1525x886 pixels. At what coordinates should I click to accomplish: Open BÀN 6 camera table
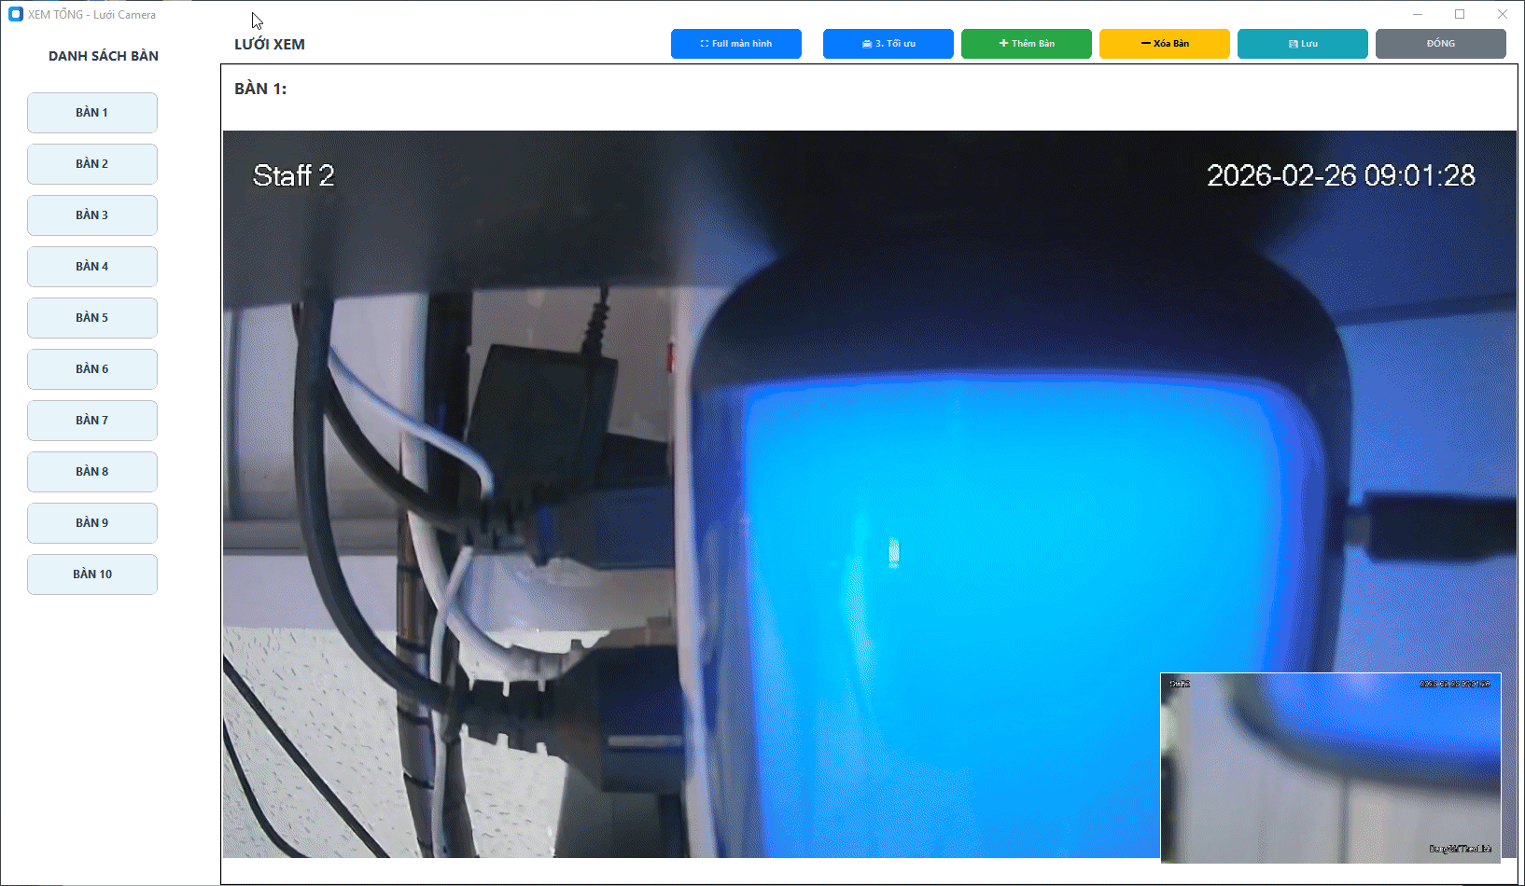pos(92,369)
